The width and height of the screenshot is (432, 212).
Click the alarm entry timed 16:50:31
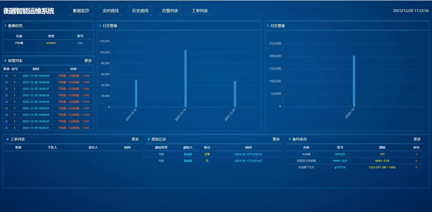click(48, 128)
